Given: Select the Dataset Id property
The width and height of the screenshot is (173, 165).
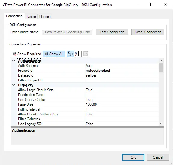Looking at the screenshot, I should coord(26,75).
